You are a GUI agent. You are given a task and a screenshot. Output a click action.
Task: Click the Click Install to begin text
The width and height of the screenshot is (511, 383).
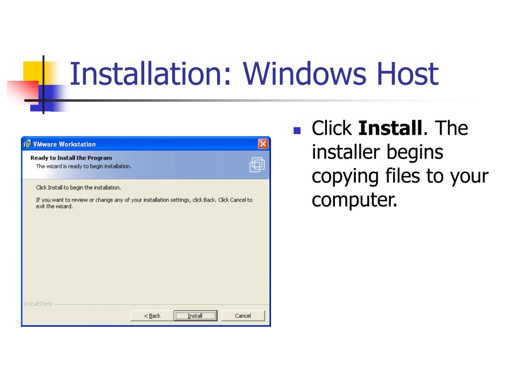tap(78, 188)
